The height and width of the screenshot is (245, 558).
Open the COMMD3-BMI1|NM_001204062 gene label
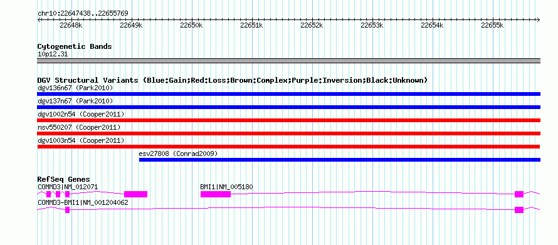tap(83, 202)
